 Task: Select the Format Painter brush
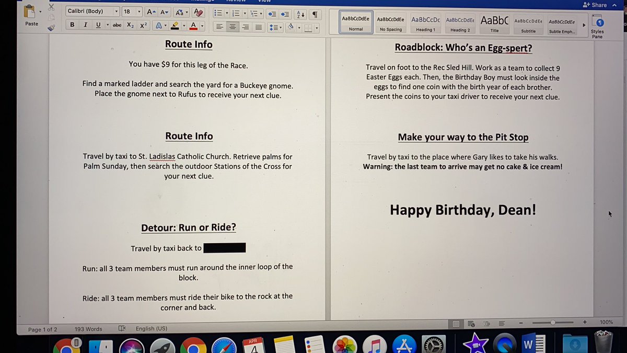click(51, 27)
